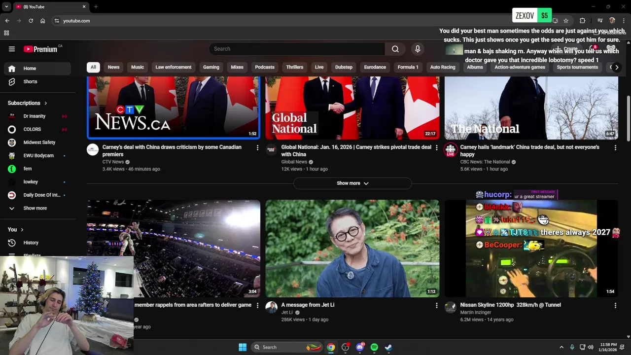Click CBC News live channel avatar
Viewport: 631px width, 355px height.
point(451,150)
